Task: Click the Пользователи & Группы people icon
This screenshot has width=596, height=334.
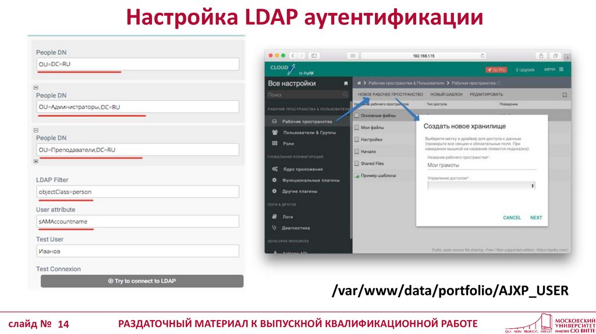Action: pyautogui.click(x=274, y=133)
